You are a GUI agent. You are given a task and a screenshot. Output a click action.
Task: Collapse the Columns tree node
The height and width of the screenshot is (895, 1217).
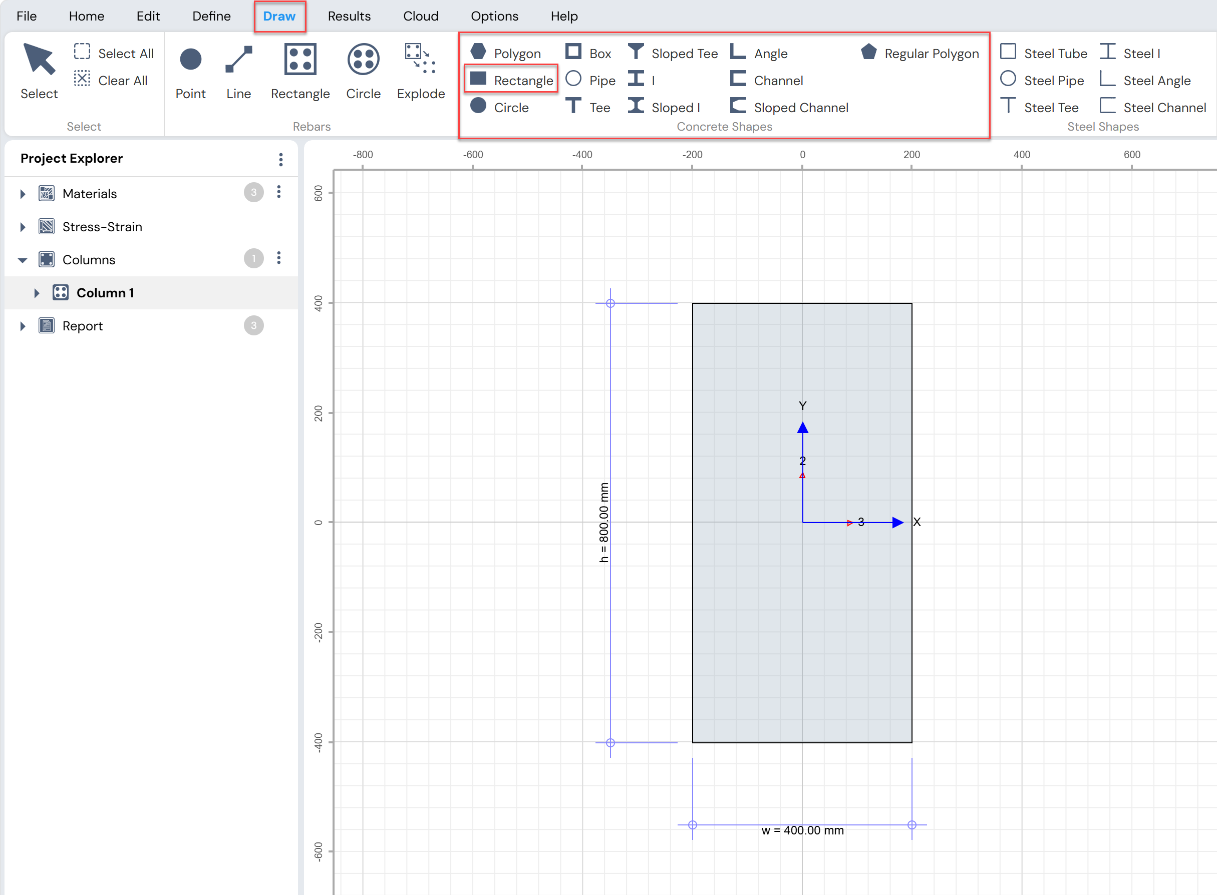click(23, 260)
